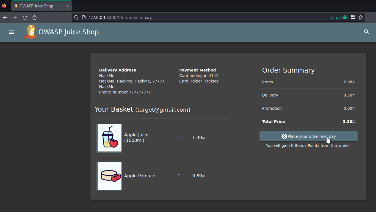
Task: Click the Delivery cost 0.50¤
Action: 349,95
